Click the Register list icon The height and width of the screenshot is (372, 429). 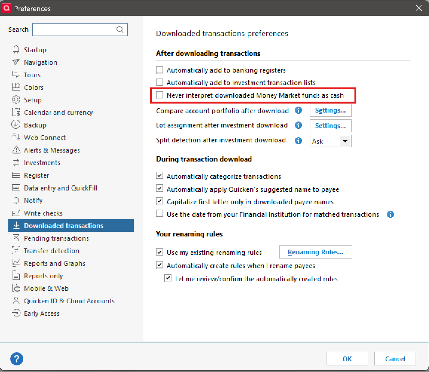[x=16, y=175]
